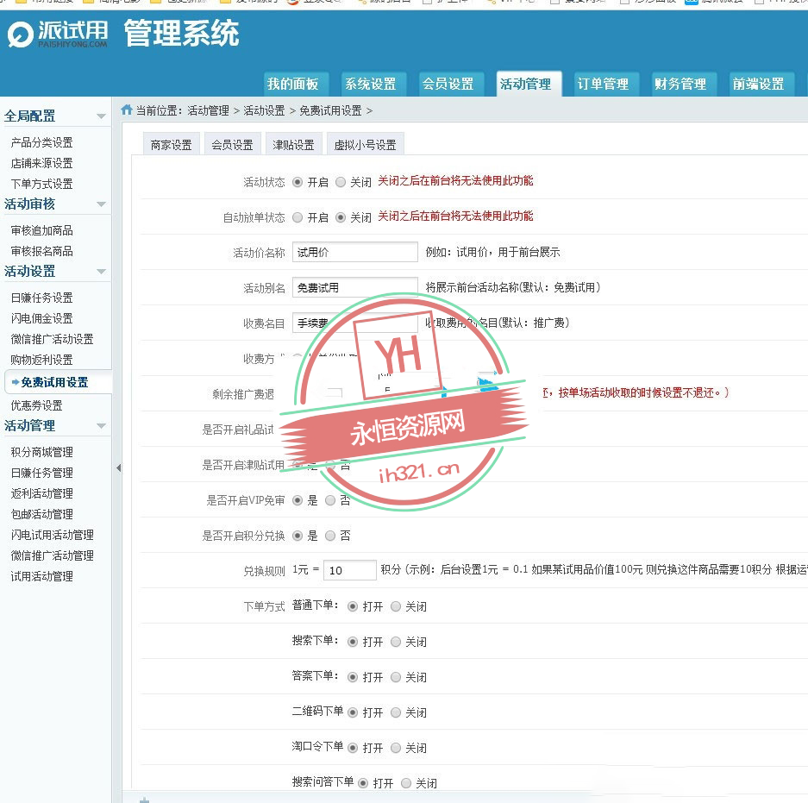The width and height of the screenshot is (808, 803).
Task: Open 试用活动管理 in the sidebar
Action: pyautogui.click(x=41, y=576)
